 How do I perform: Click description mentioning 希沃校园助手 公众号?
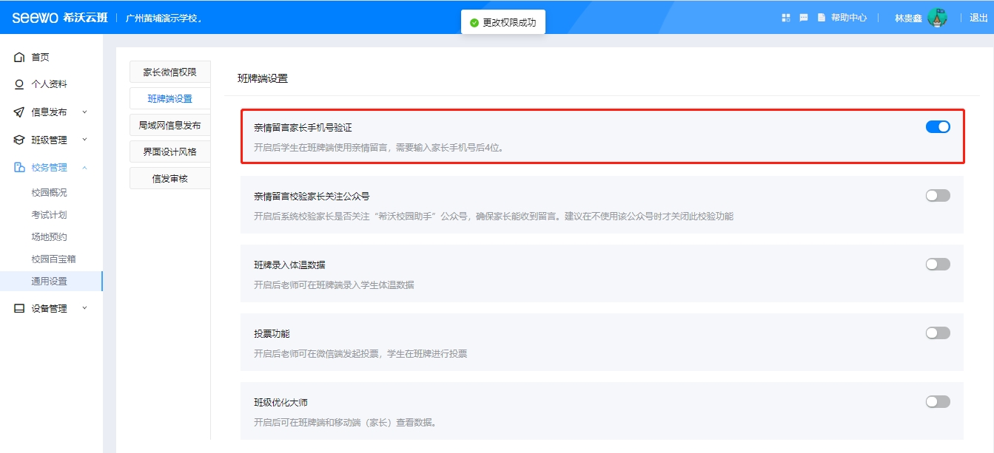(494, 216)
